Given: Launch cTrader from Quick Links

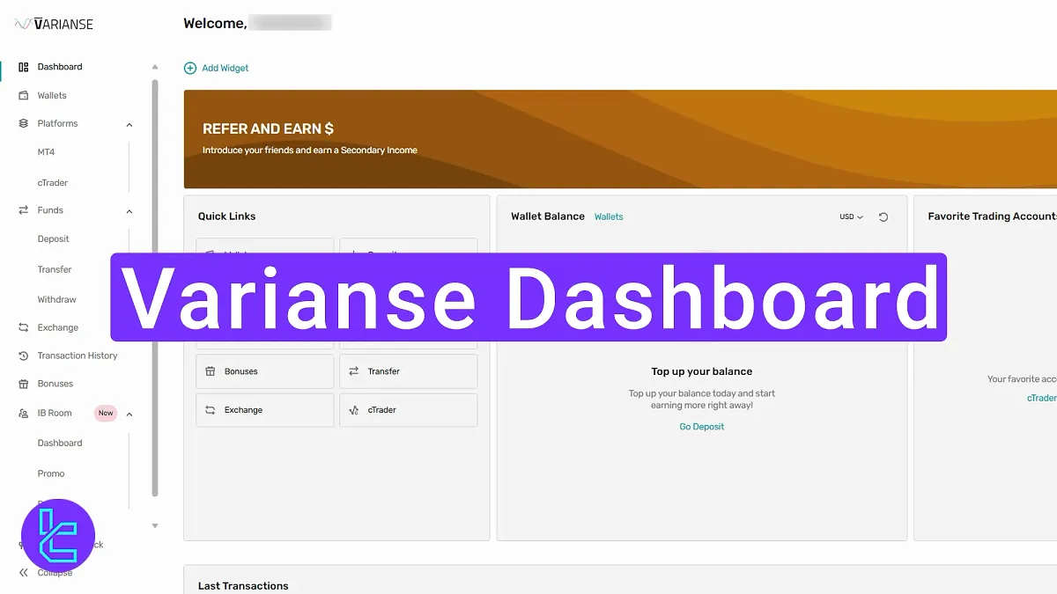Looking at the screenshot, I should [408, 409].
